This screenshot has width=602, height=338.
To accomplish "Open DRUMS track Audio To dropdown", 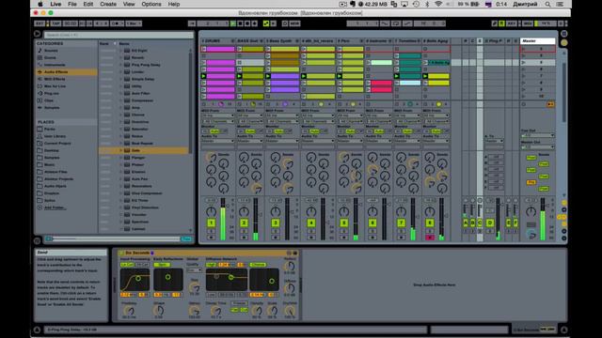I will pos(217,141).
